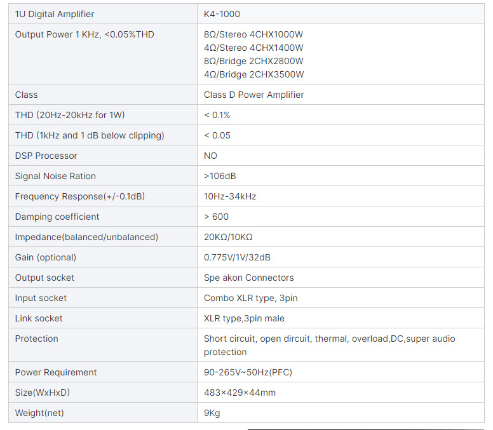493x430 pixels.
Task: Select the "Combo XLR type, 3pin" value
Action: [x=252, y=298]
